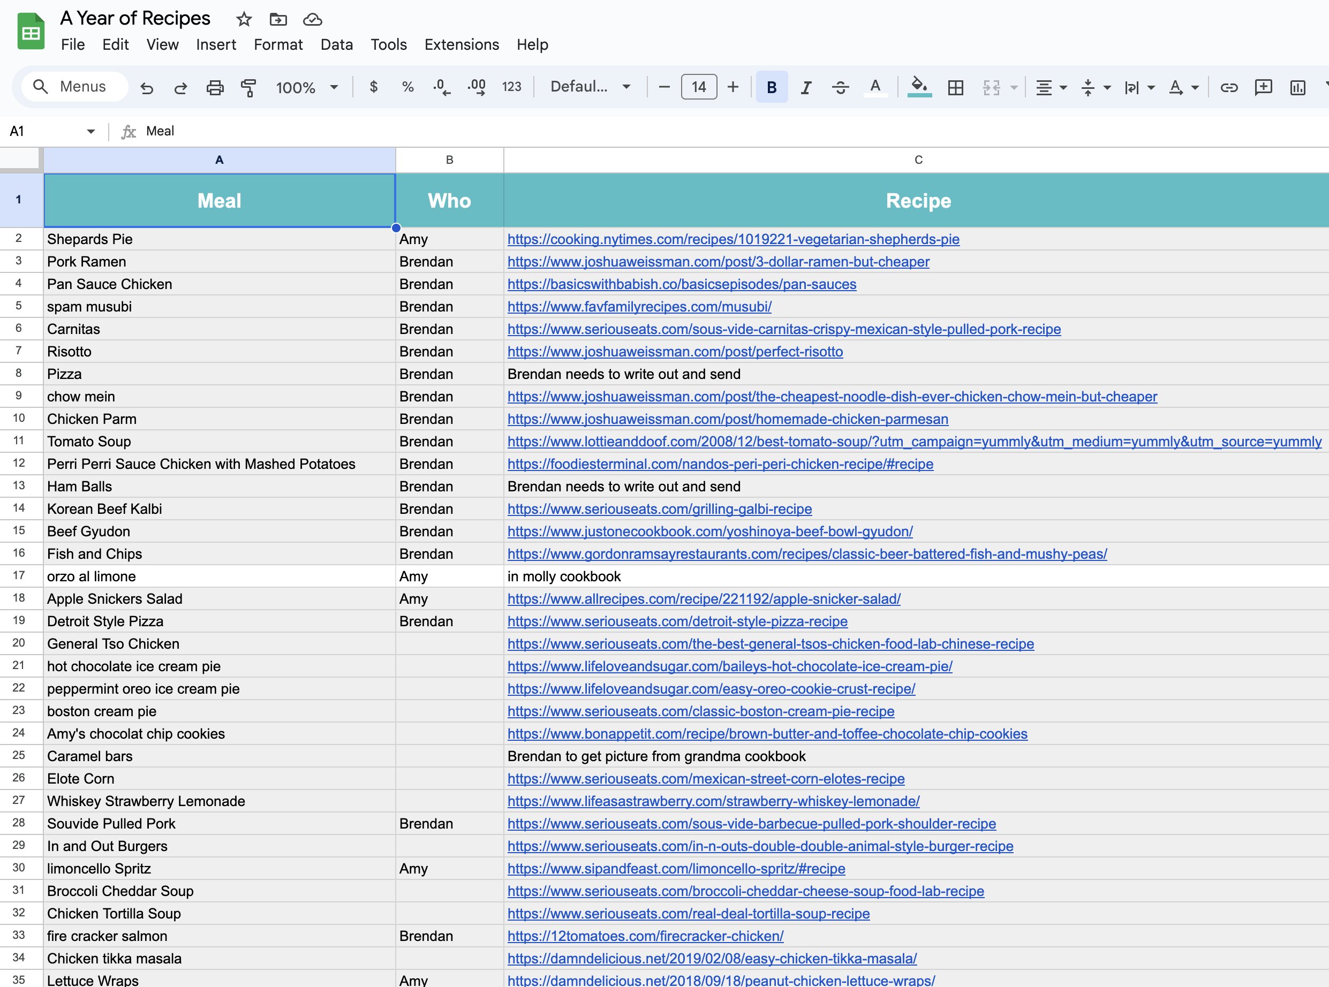The image size is (1329, 987).
Task: Open the vegetarian shepherds pie recipe link
Action: click(733, 239)
